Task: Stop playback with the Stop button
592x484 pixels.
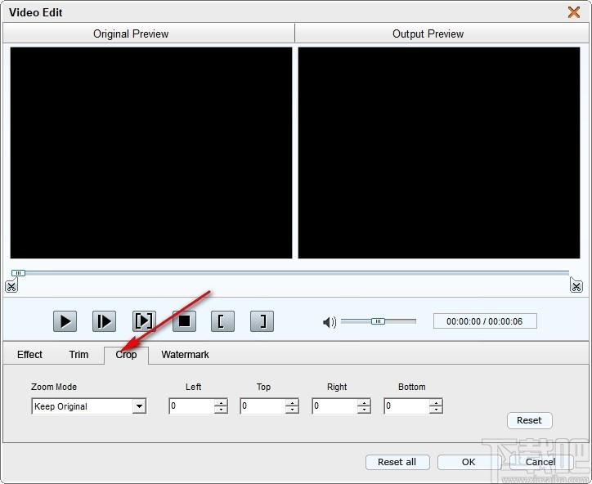Action: pos(184,321)
